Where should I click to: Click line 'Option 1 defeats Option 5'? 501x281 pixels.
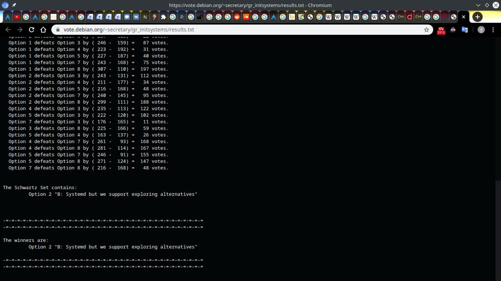pyautogui.click(x=88, y=56)
